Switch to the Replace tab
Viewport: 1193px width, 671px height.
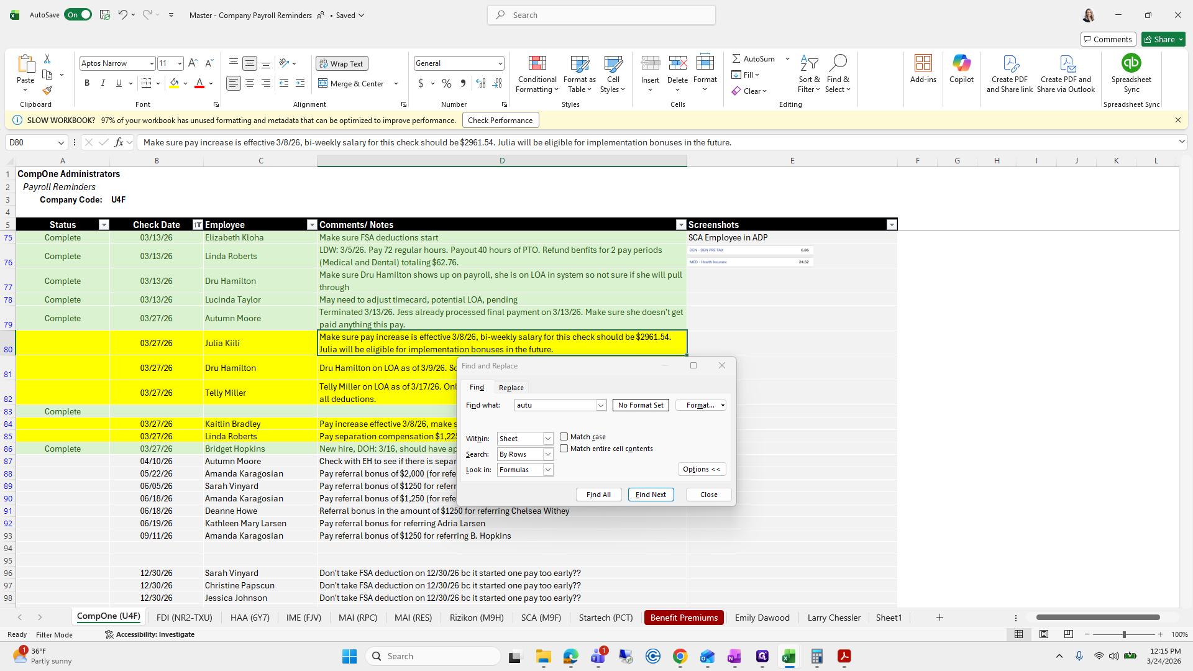tap(511, 387)
